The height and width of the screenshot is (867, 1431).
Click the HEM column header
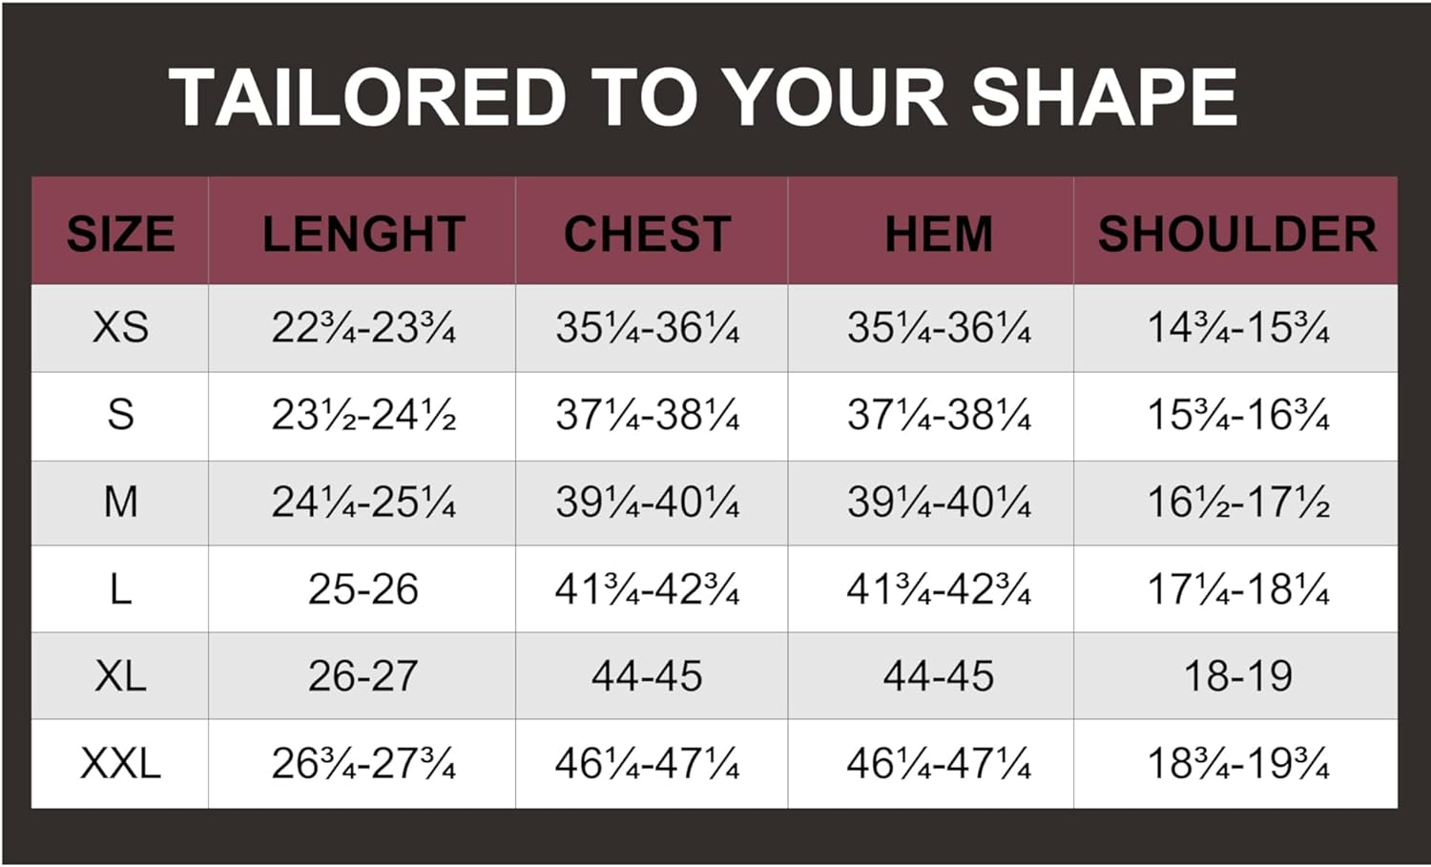(x=939, y=234)
